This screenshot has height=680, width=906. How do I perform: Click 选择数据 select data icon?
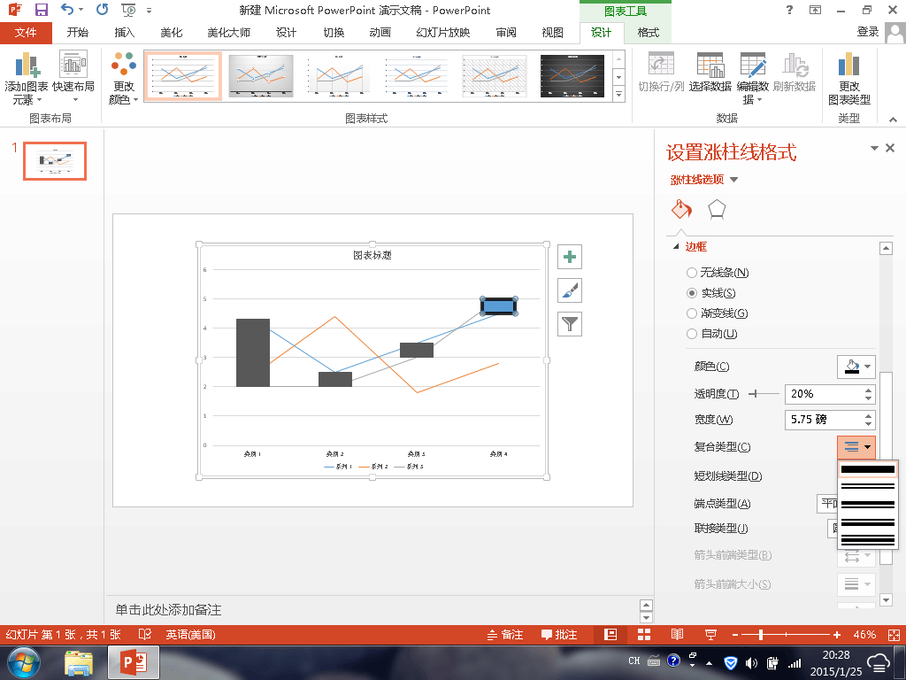click(710, 73)
